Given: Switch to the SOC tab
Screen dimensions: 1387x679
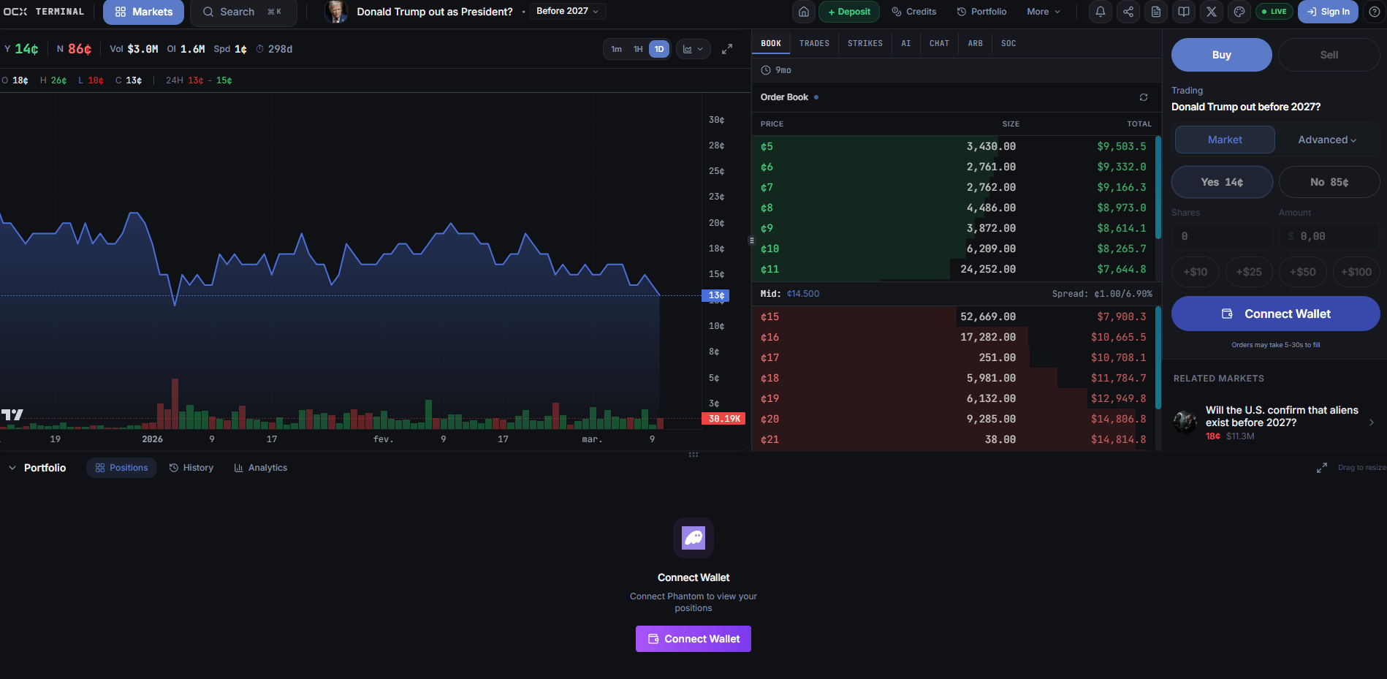Looking at the screenshot, I should (x=1008, y=44).
